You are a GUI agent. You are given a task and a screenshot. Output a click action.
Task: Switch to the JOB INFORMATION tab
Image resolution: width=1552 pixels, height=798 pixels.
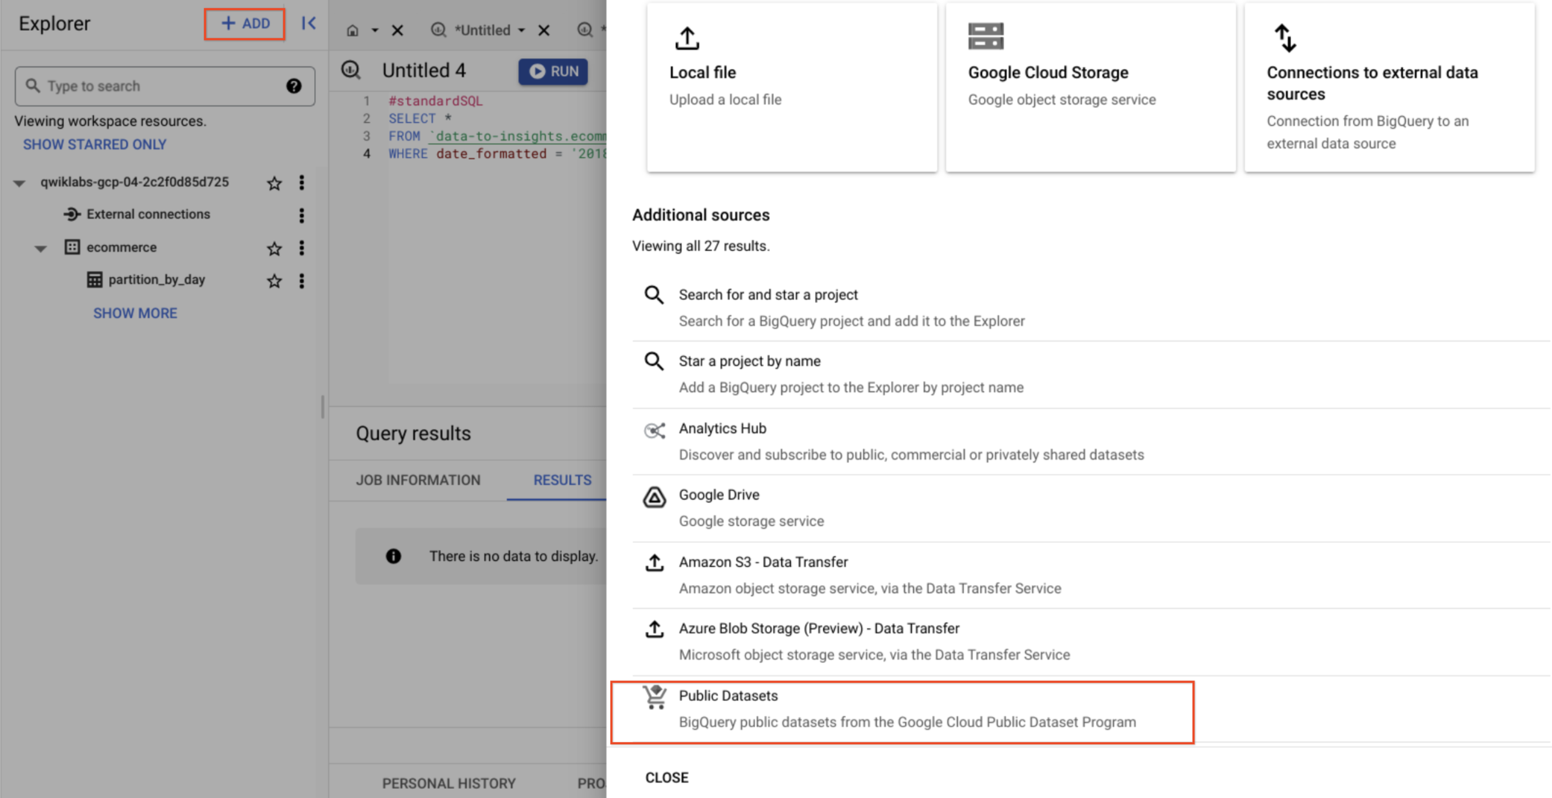pos(418,480)
